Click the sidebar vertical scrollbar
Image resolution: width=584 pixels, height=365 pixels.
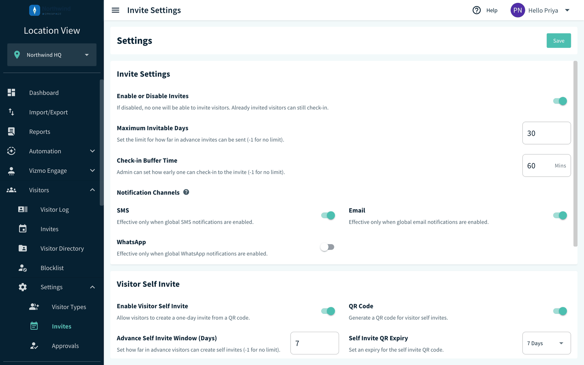(x=101, y=142)
